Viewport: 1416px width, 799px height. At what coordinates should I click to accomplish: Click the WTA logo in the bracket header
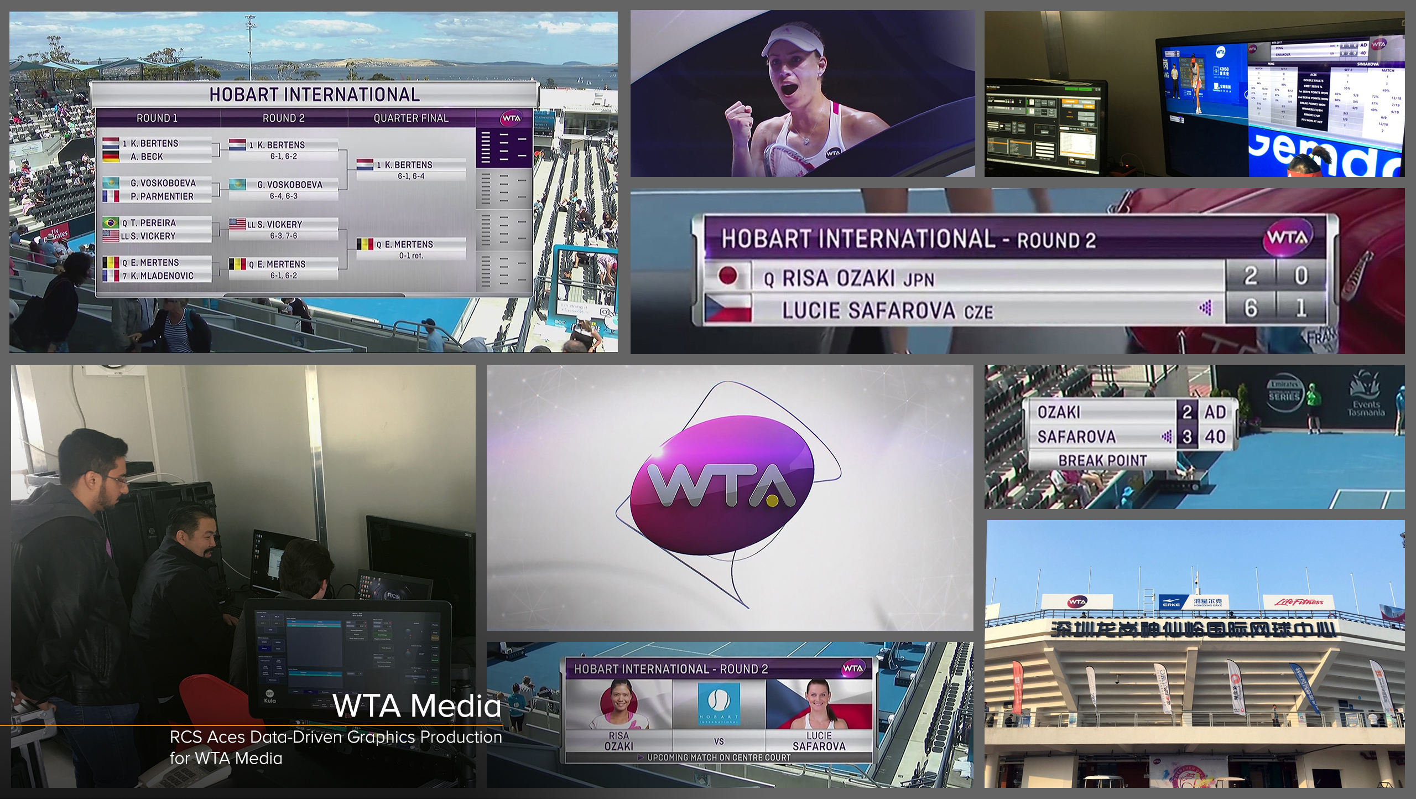511,118
